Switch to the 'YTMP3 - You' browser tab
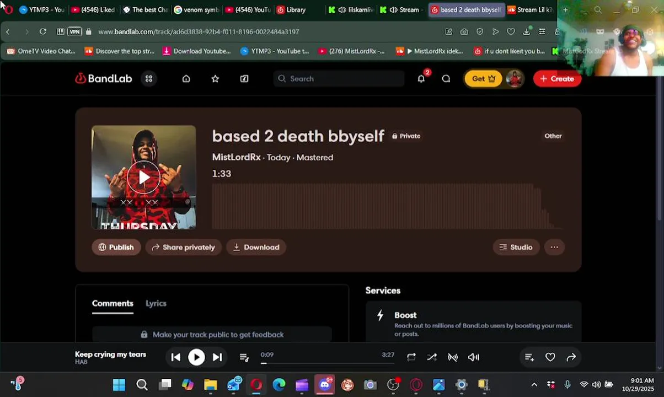 [x=42, y=10]
